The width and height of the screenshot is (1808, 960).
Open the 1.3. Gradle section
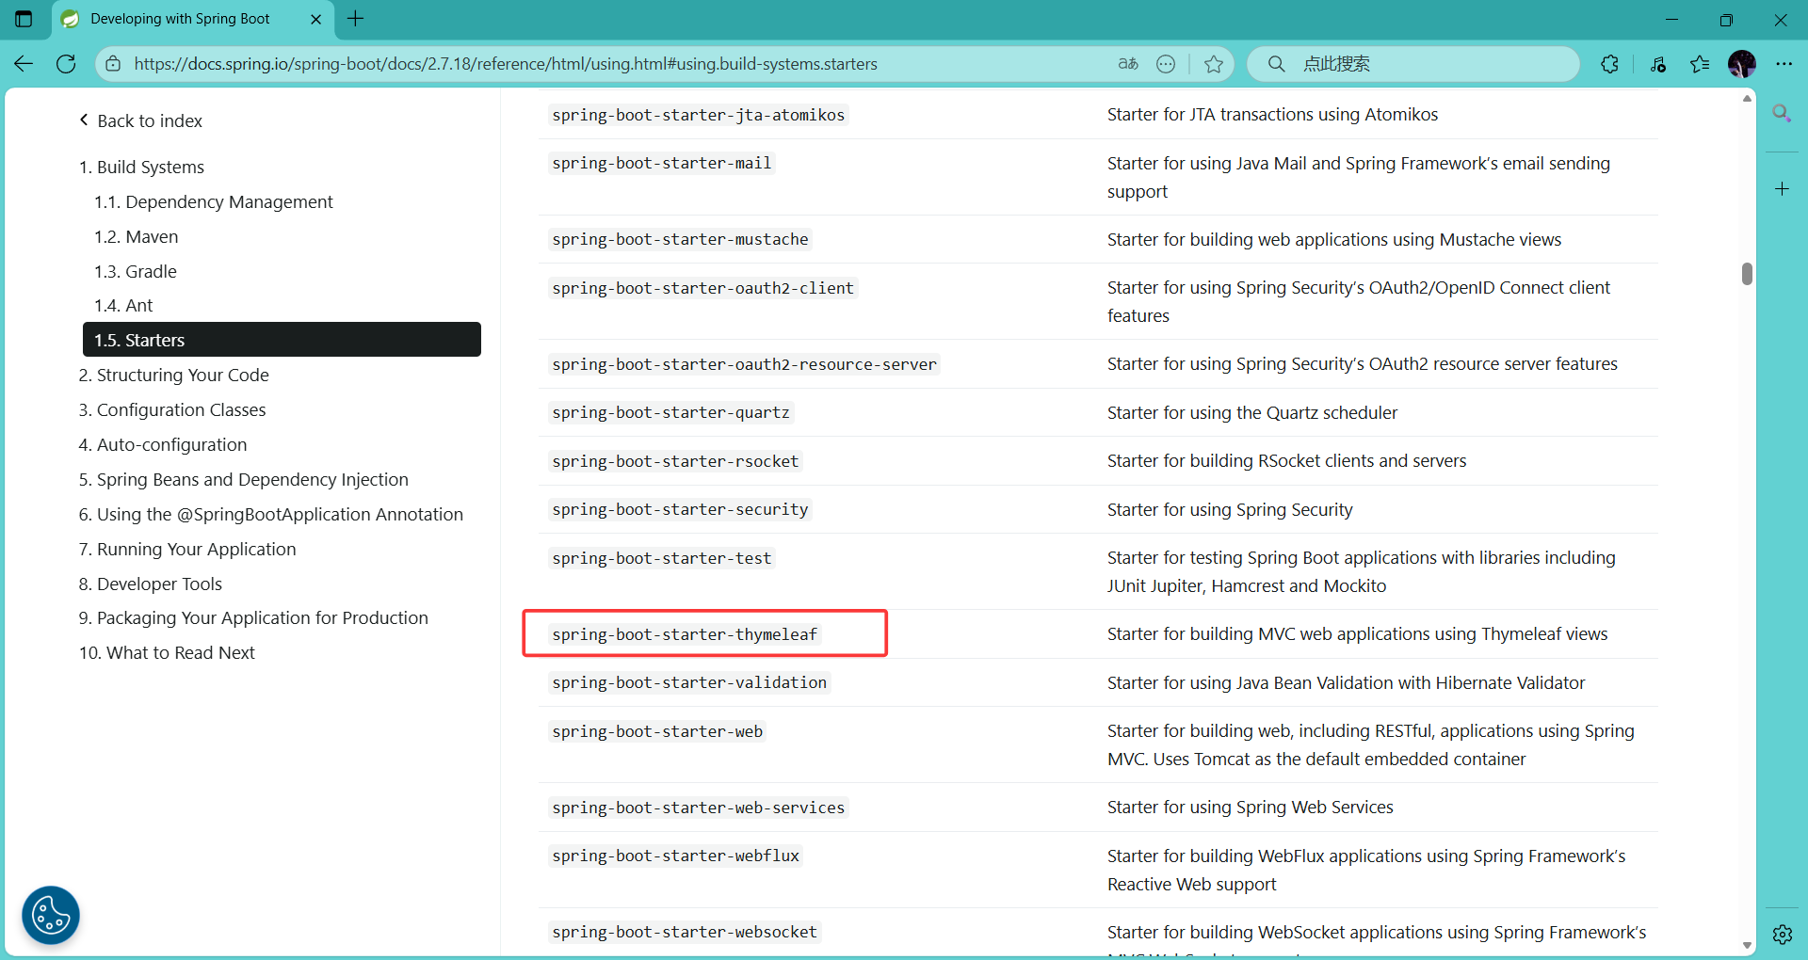click(136, 271)
